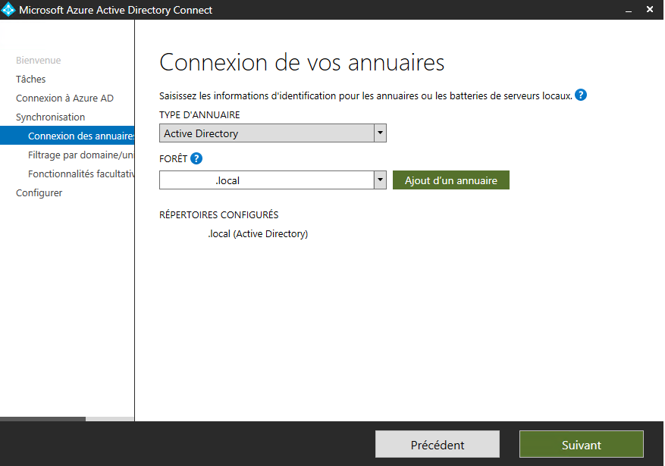Image resolution: width=665 pixels, height=466 pixels.
Task: Select Configurer step in sidebar
Action: pos(39,192)
